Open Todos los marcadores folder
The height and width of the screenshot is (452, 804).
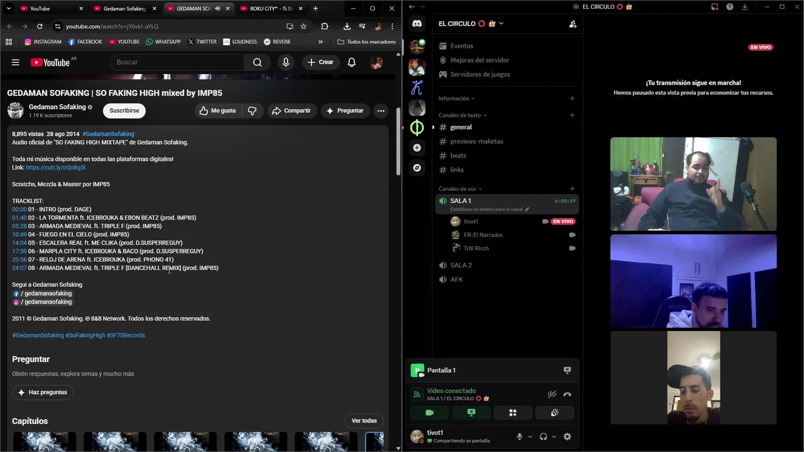click(x=366, y=42)
